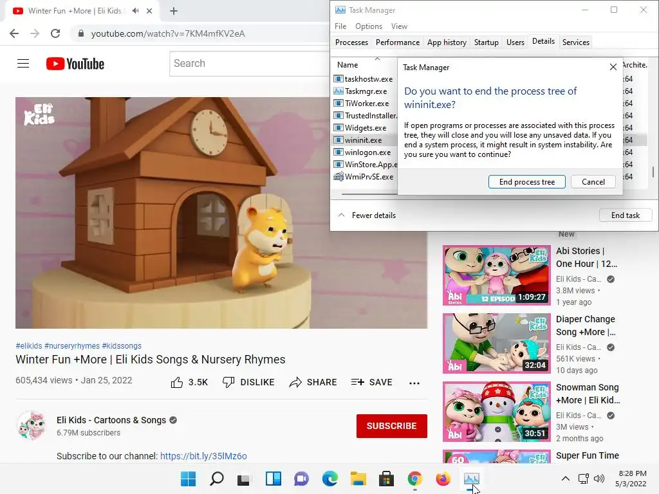This screenshot has height=494, width=659.
Task: Open Task Manager Options menu
Action: [x=369, y=26]
